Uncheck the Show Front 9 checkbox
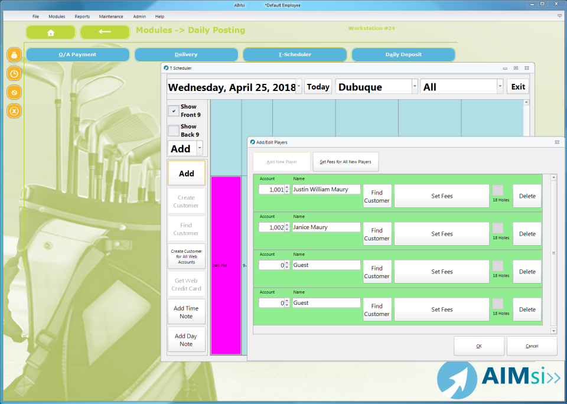 [174, 111]
